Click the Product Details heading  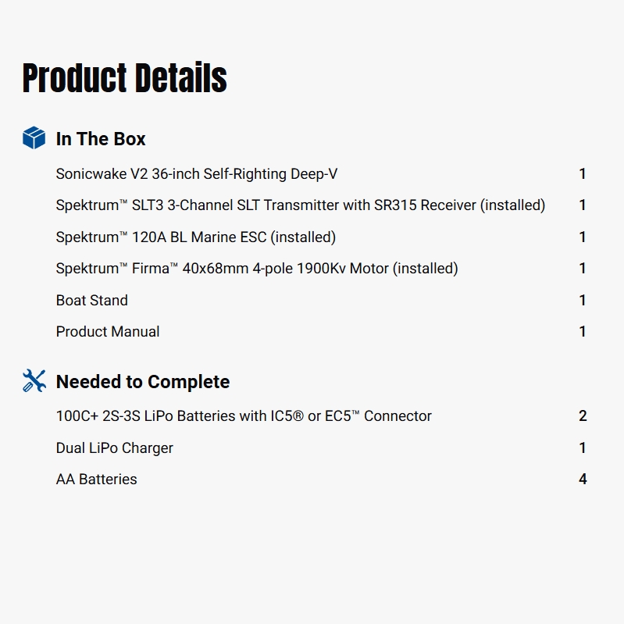click(125, 78)
